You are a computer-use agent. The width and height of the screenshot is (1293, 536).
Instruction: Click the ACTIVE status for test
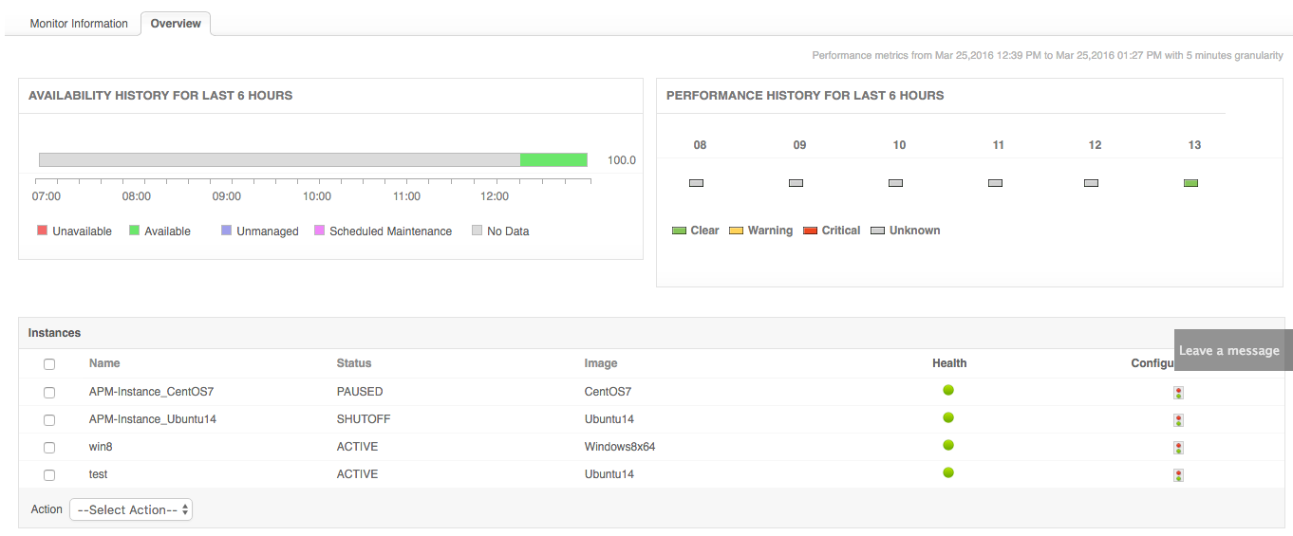coord(357,474)
